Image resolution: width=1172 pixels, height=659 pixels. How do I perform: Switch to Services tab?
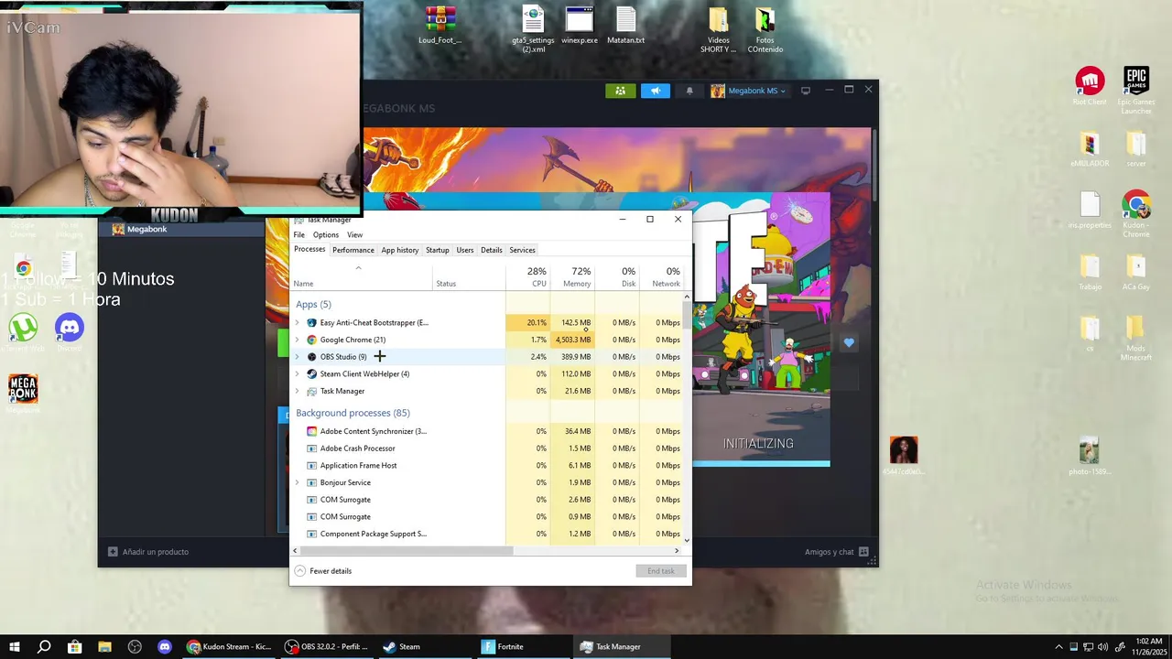click(x=523, y=250)
